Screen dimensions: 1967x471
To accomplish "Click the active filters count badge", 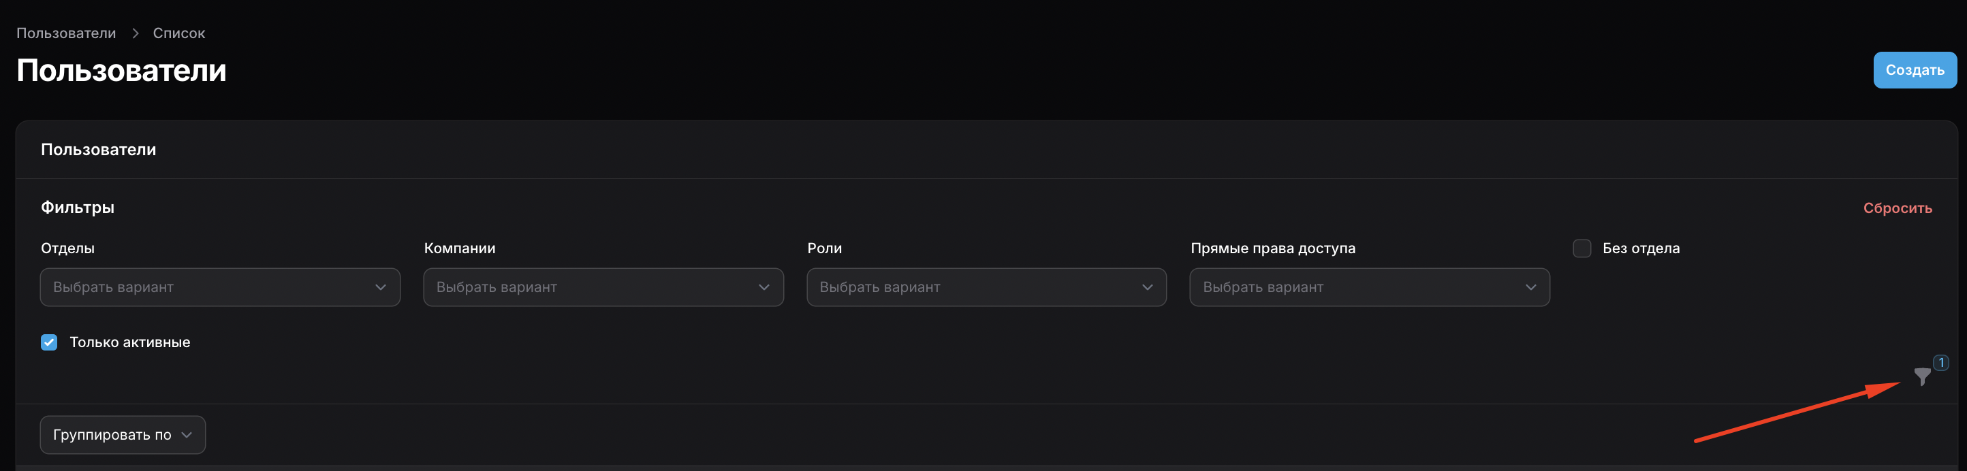I will pyautogui.click(x=1940, y=363).
